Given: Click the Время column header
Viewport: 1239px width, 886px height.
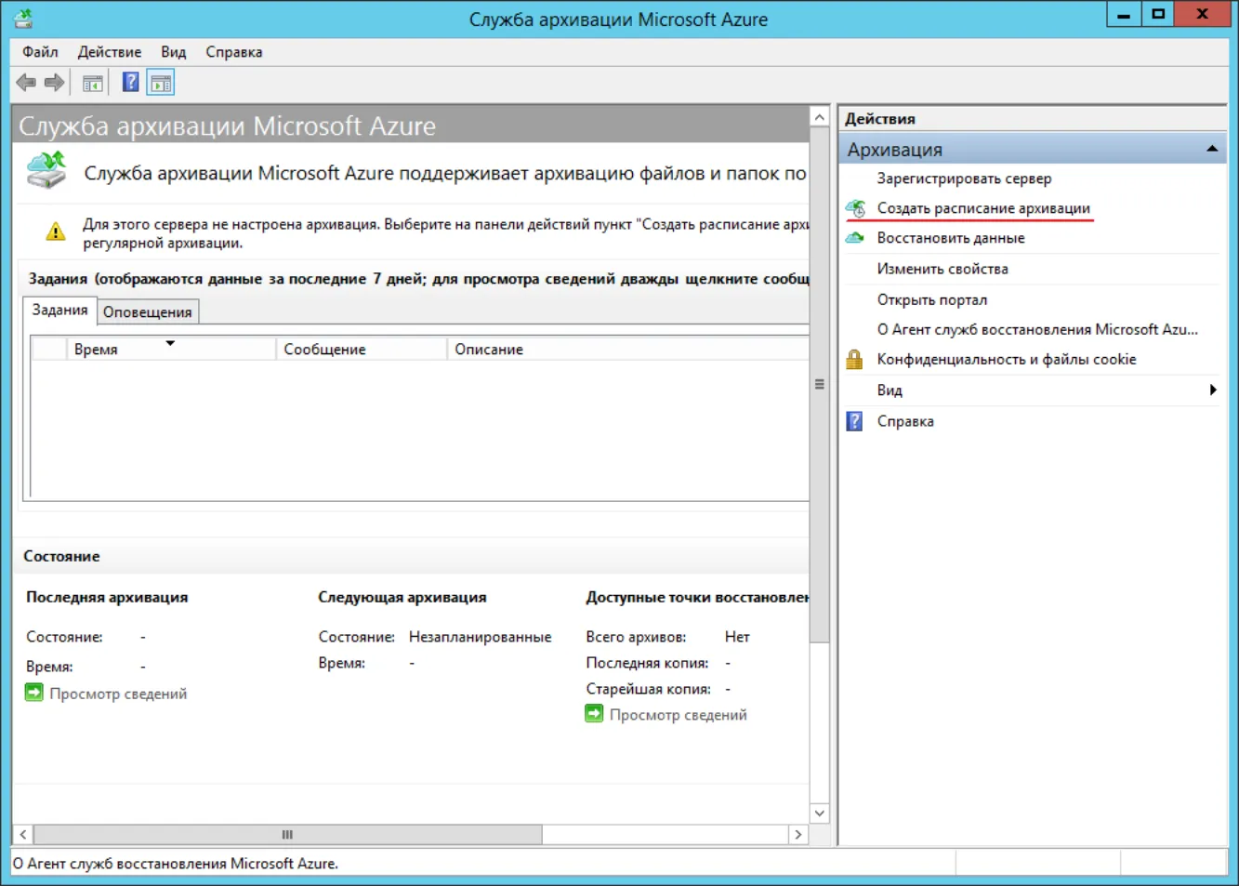Looking at the screenshot, I should [171, 350].
